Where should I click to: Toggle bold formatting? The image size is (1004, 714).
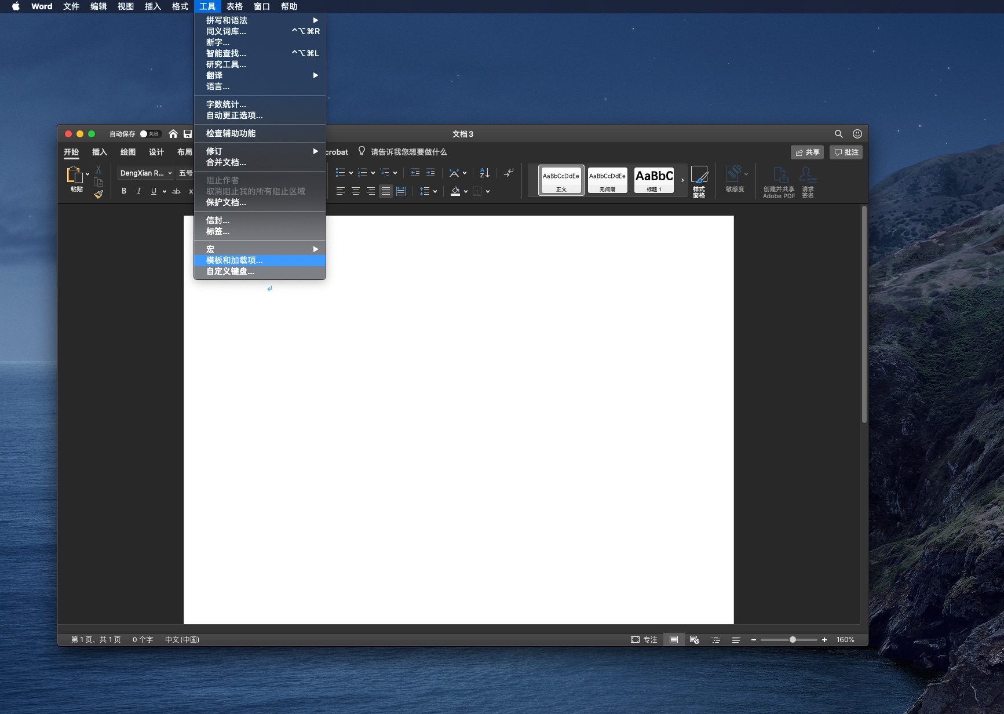124,191
